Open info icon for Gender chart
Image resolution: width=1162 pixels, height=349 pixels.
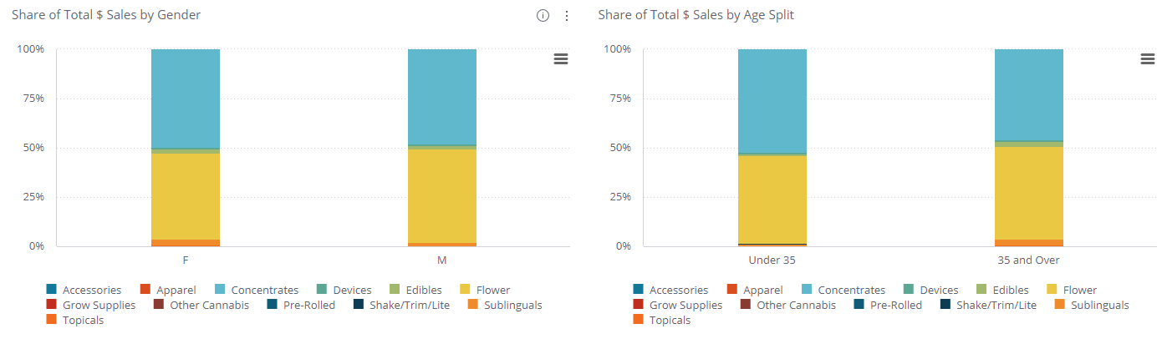(543, 16)
